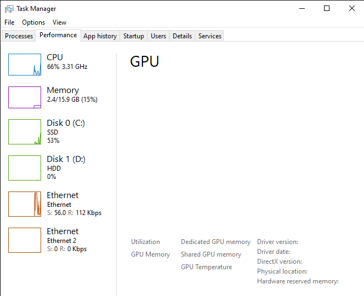Select the first Ethernet activity graph
The width and height of the screenshot is (364, 296).
pos(25,204)
